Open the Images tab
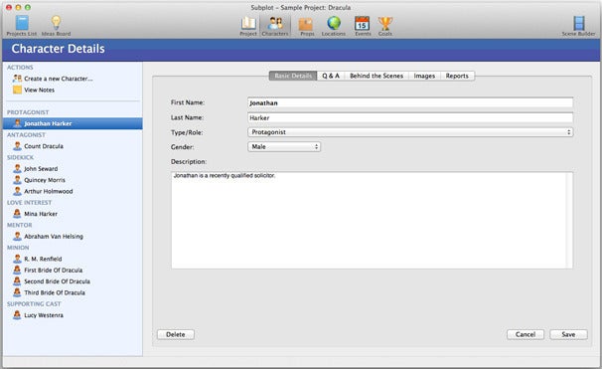 [424, 76]
